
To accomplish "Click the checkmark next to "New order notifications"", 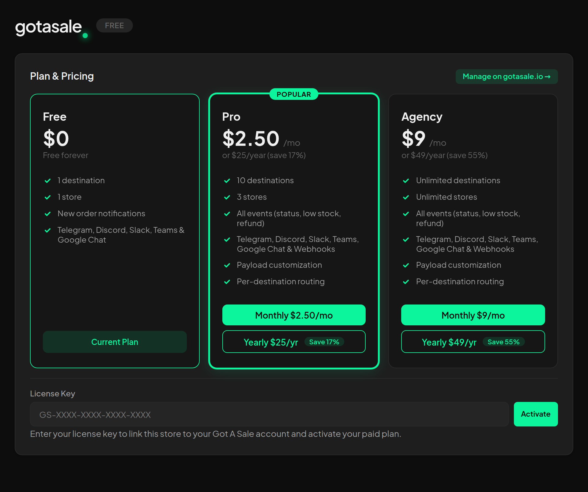I will tap(48, 214).
